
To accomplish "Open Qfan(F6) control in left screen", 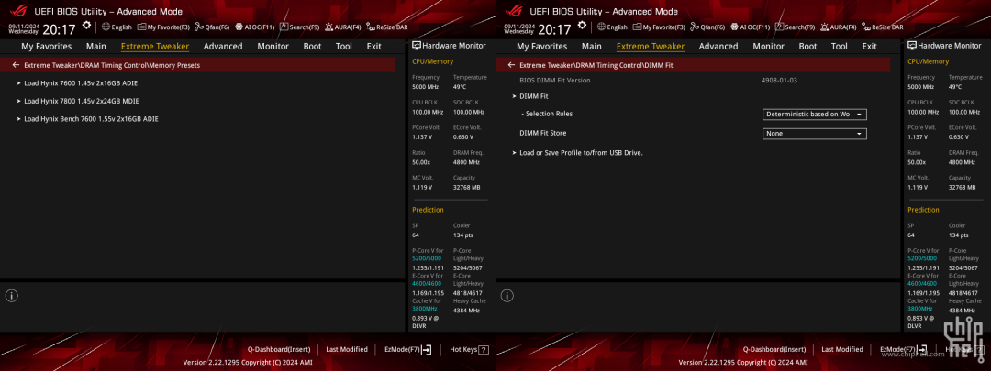I will [x=212, y=27].
